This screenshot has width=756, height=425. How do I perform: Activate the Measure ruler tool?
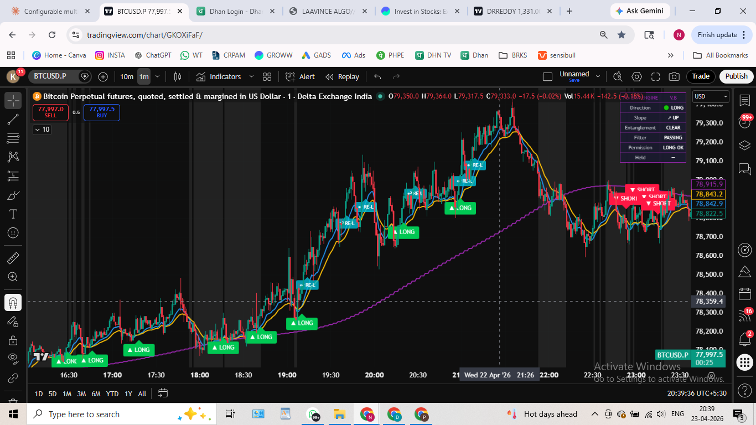coord(13,258)
